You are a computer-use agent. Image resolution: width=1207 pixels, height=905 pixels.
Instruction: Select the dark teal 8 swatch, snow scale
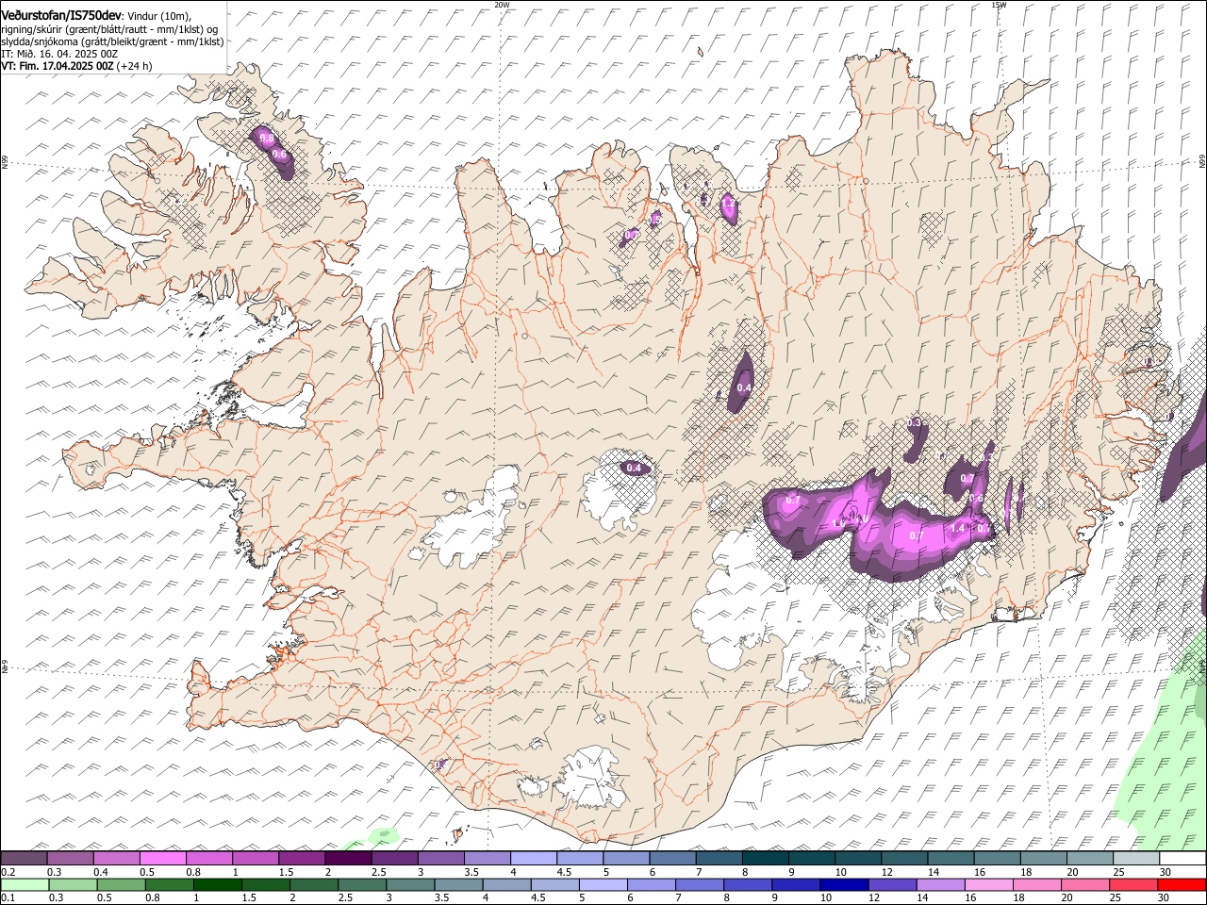coord(765,858)
